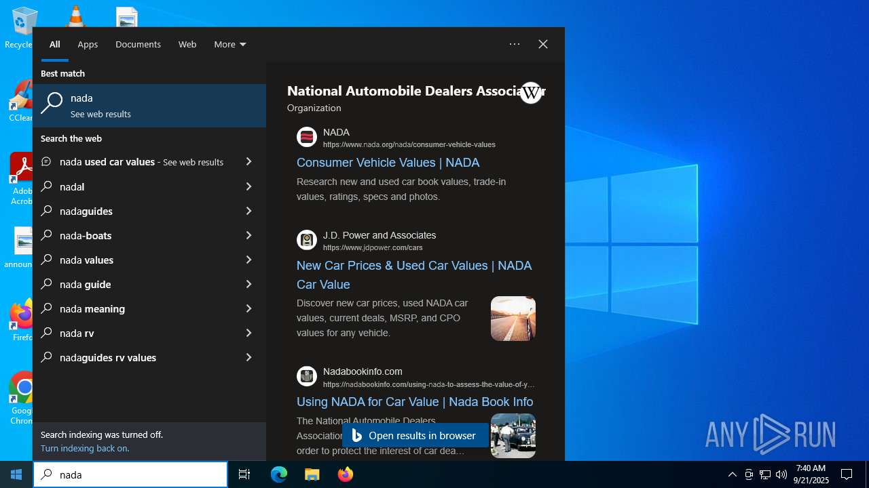Select the nada best match result
Viewport: 869px width, 488px height.
point(149,106)
